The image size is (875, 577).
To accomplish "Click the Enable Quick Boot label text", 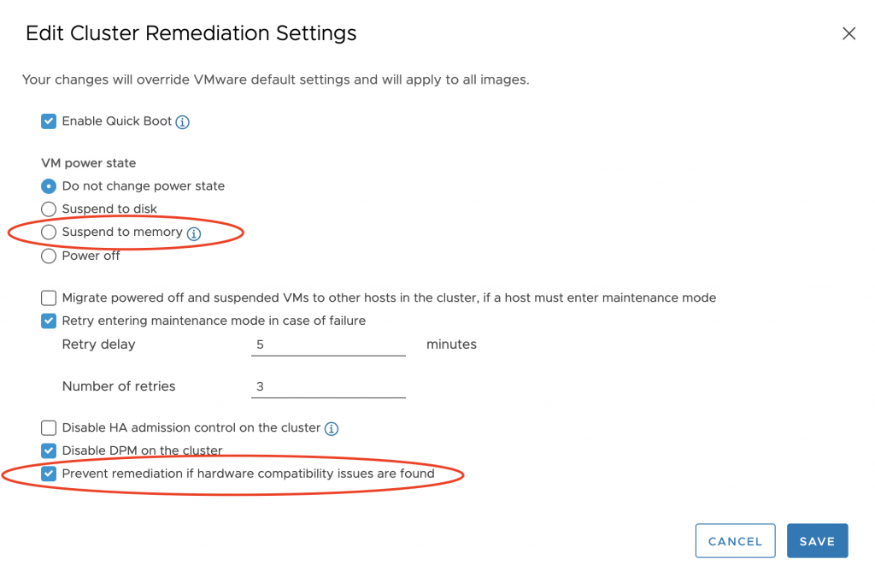I will tap(117, 121).
